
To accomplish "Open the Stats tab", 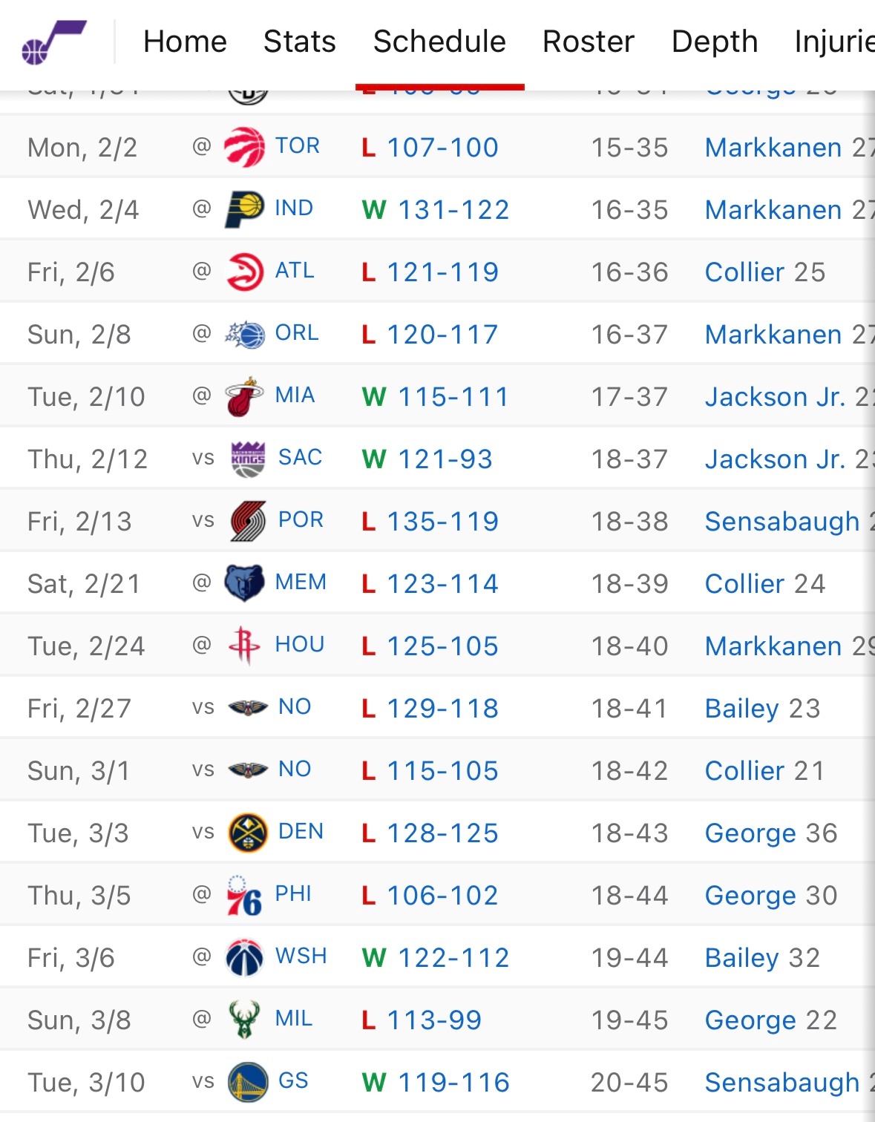I will pyautogui.click(x=300, y=42).
